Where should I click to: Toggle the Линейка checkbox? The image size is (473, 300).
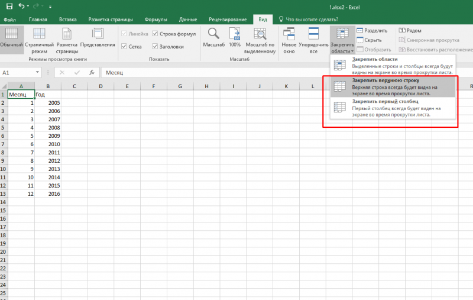124,34
